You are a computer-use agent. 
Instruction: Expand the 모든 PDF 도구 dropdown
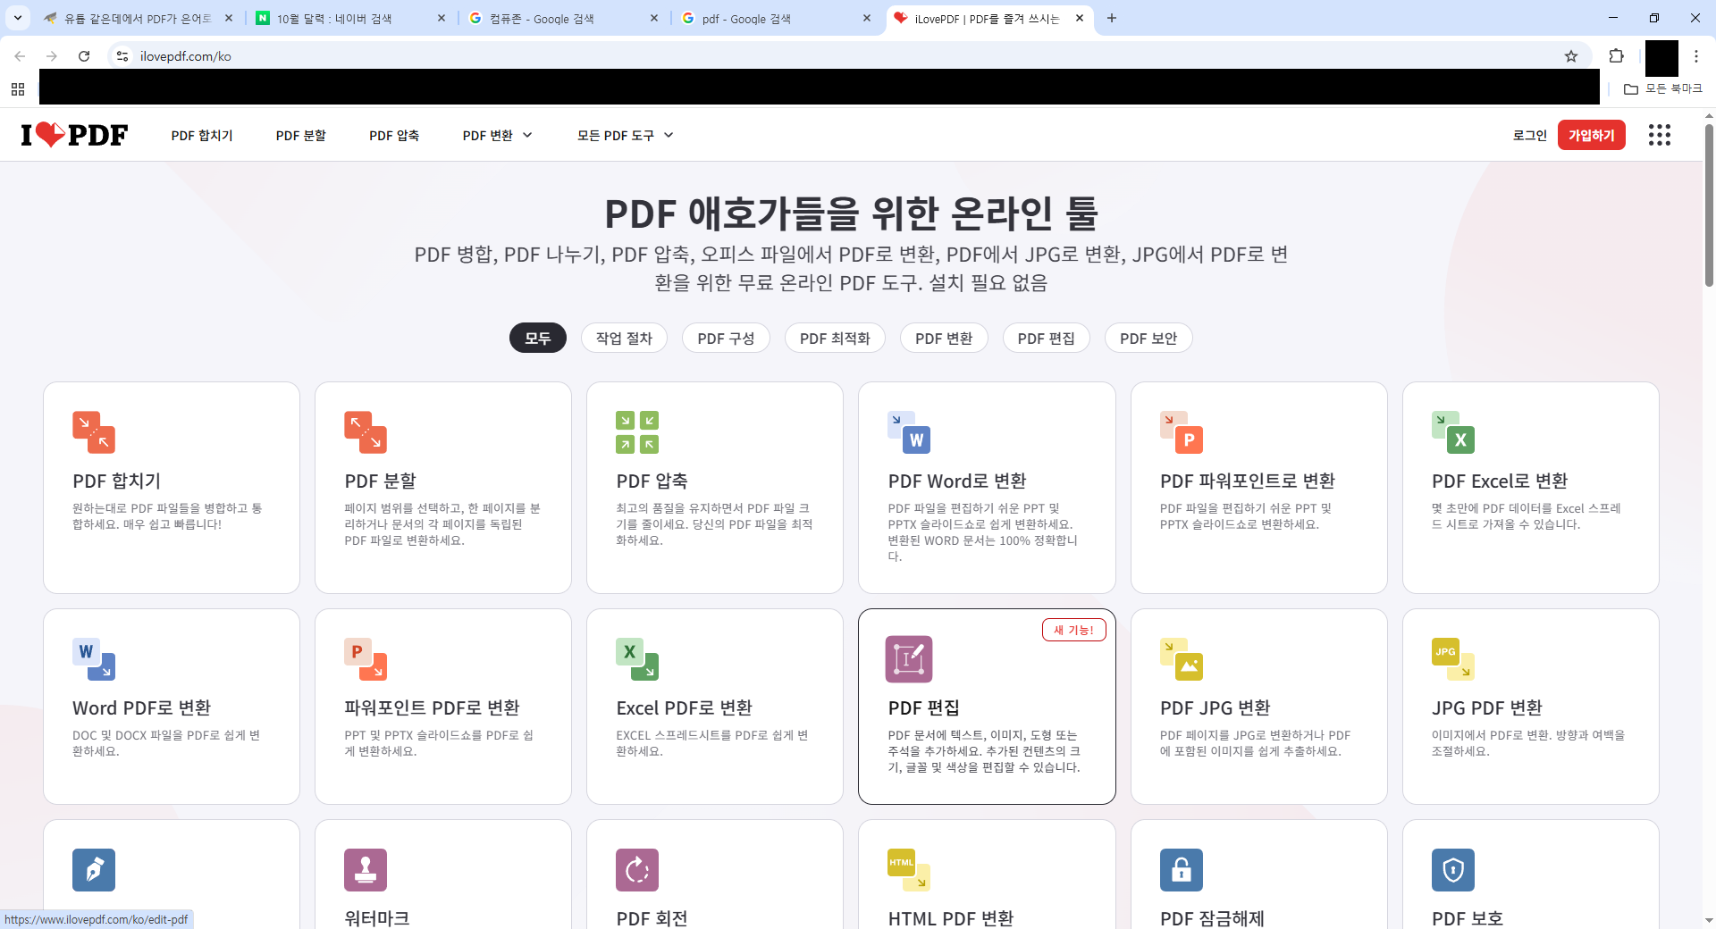tap(625, 136)
